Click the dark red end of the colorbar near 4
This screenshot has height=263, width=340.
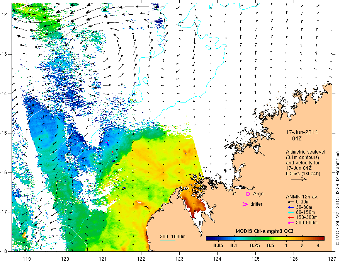322,239
